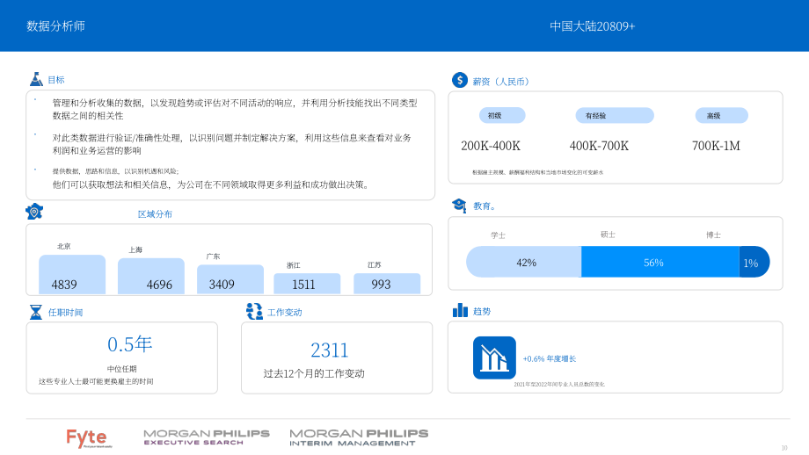Image resolution: width=809 pixels, height=455 pixels.
Task: Click the 2311 job changes number
Action: click(330, 350)
